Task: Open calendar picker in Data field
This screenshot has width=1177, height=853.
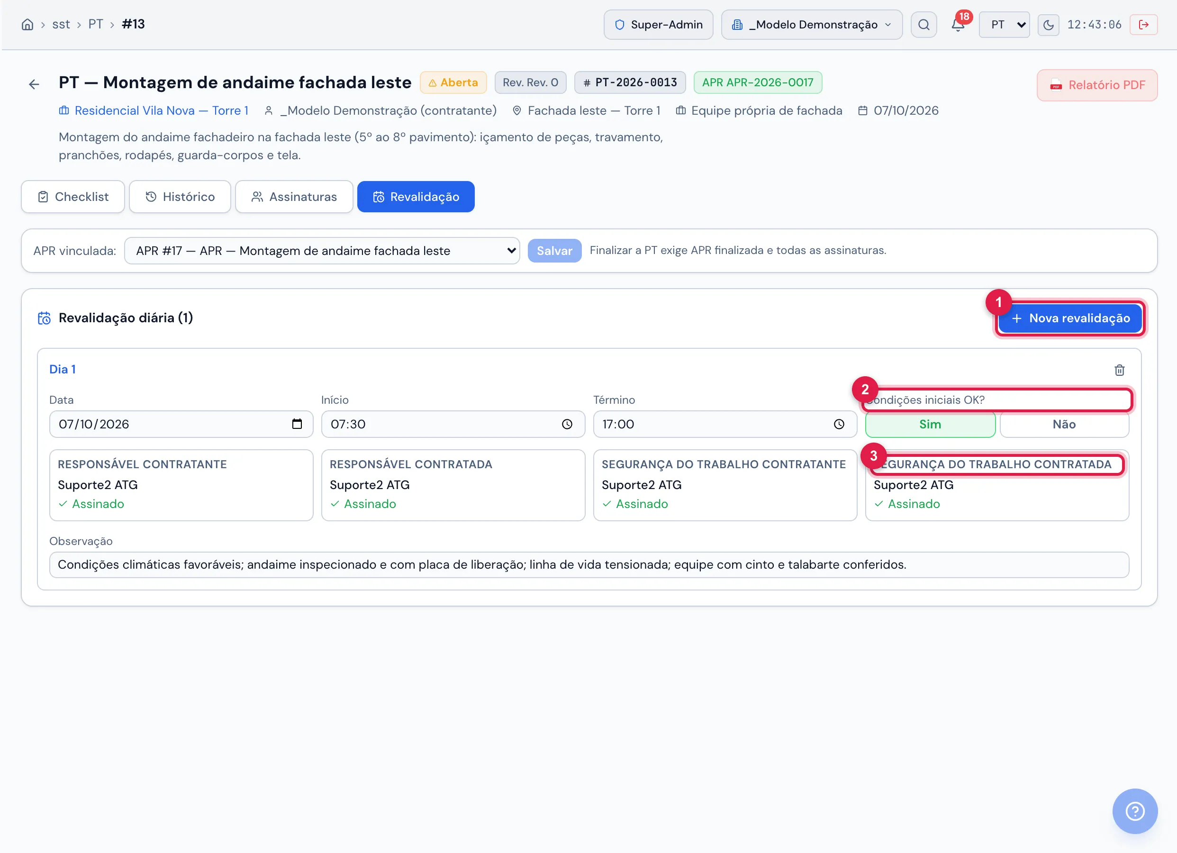Action: pos(297,424)
